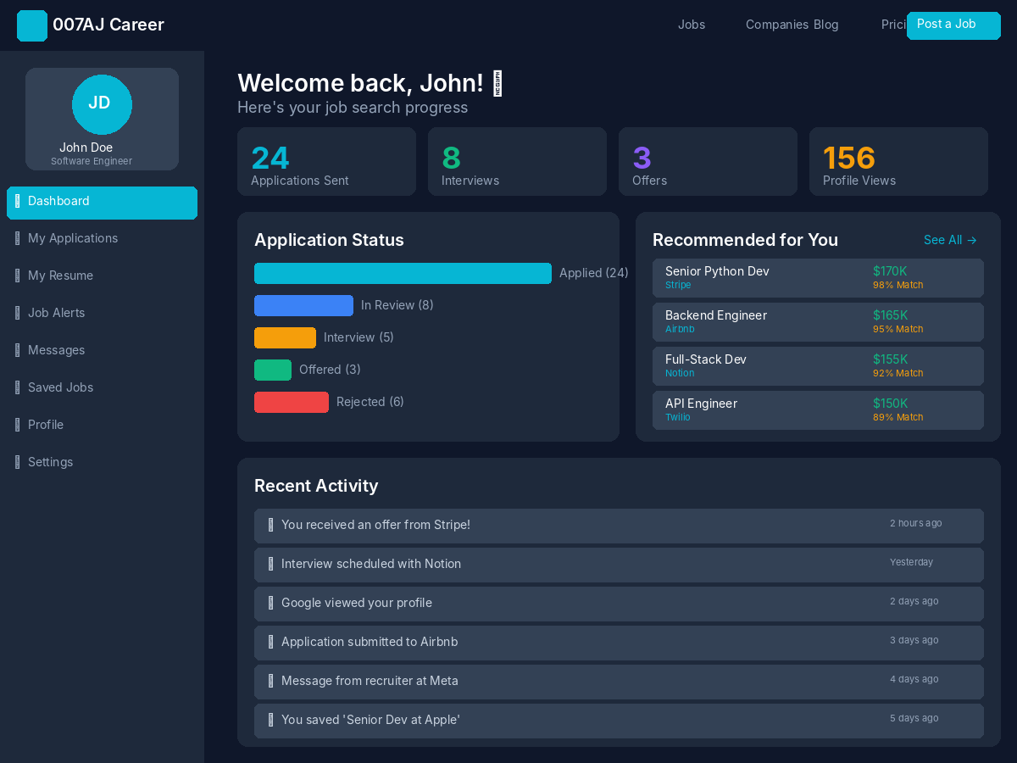The height and width of the screenshot is (763, 1017).
Task: Open the Blog navigation link
Action: 826,25
